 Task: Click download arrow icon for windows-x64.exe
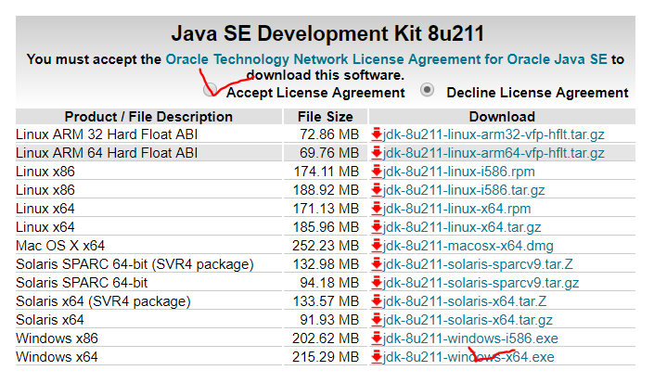(377, 357)
